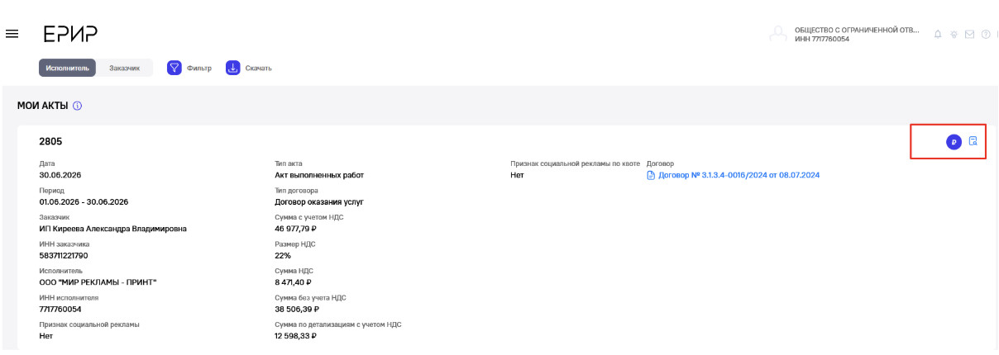Open Договор № 3.1.3.4-0016/2024 link
This screenshot has width=999, height=355.
738,175
